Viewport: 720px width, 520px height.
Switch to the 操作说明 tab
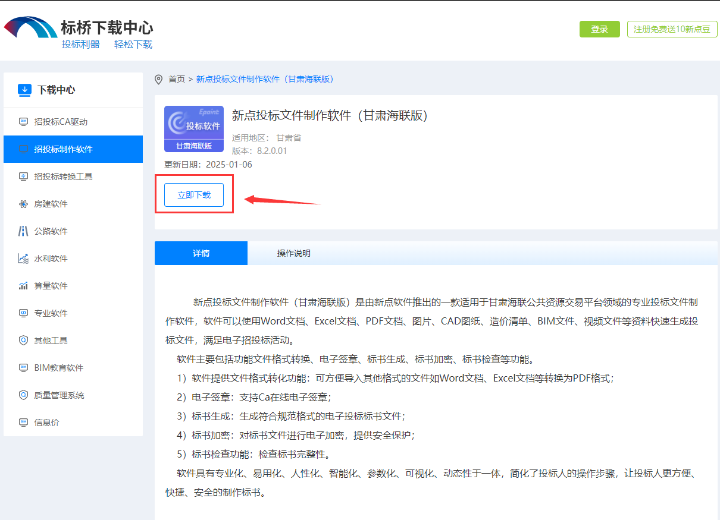[x=294, y=253]
